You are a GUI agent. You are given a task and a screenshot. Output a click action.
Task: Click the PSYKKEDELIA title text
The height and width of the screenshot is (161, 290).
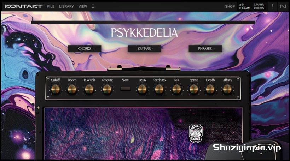[x=144, y=33]
